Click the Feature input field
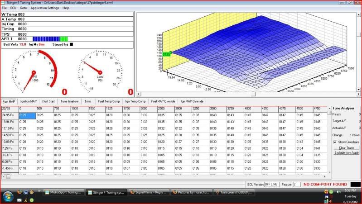 [x=297, y=185]
